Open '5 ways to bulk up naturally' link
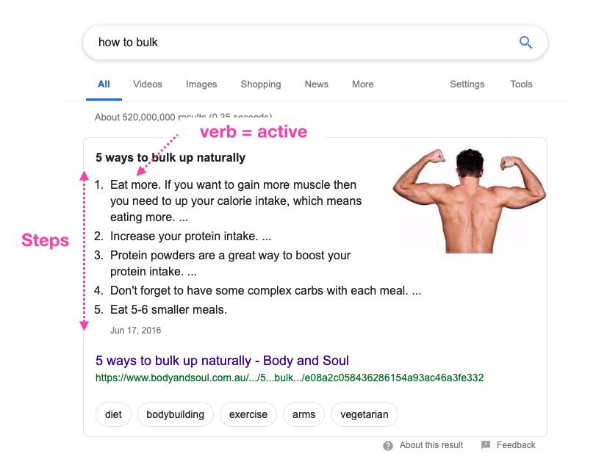The image size is (596, 476). point(222,361)
